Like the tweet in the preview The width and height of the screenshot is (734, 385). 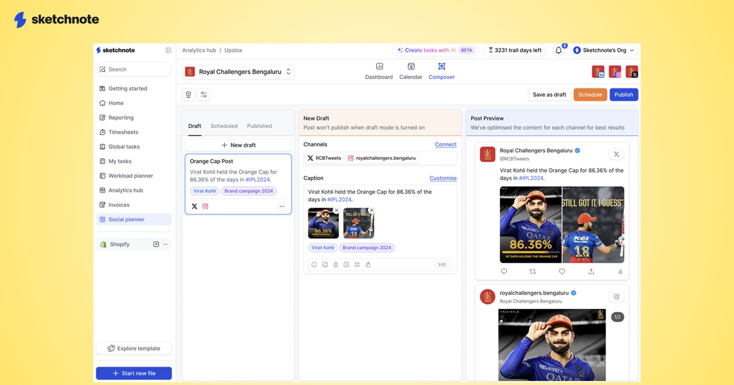tap(562, 271)
